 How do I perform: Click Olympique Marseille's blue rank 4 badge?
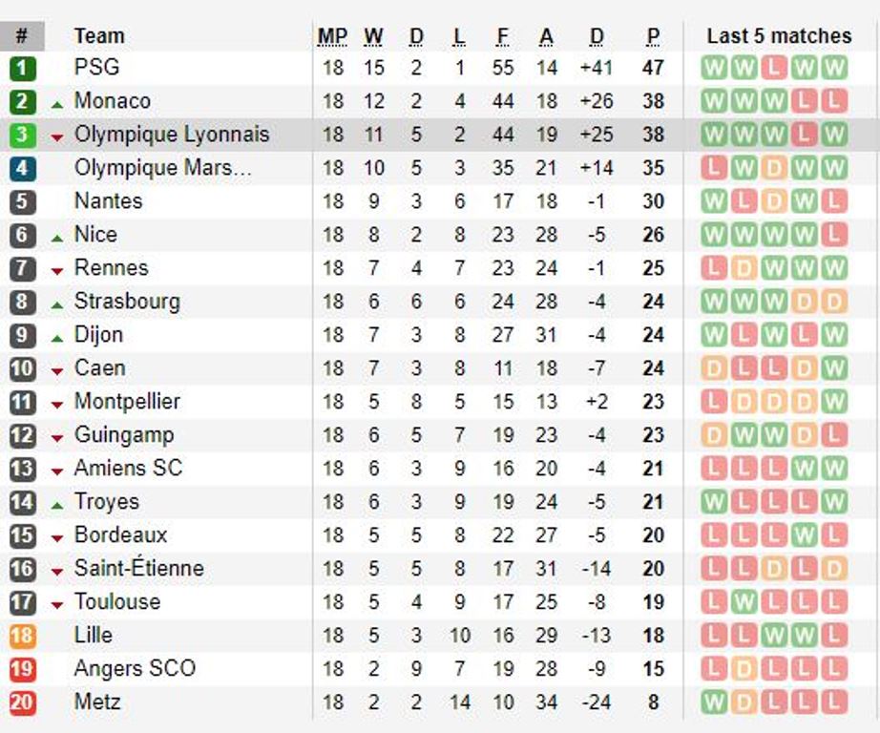click(x=23, y=168)
